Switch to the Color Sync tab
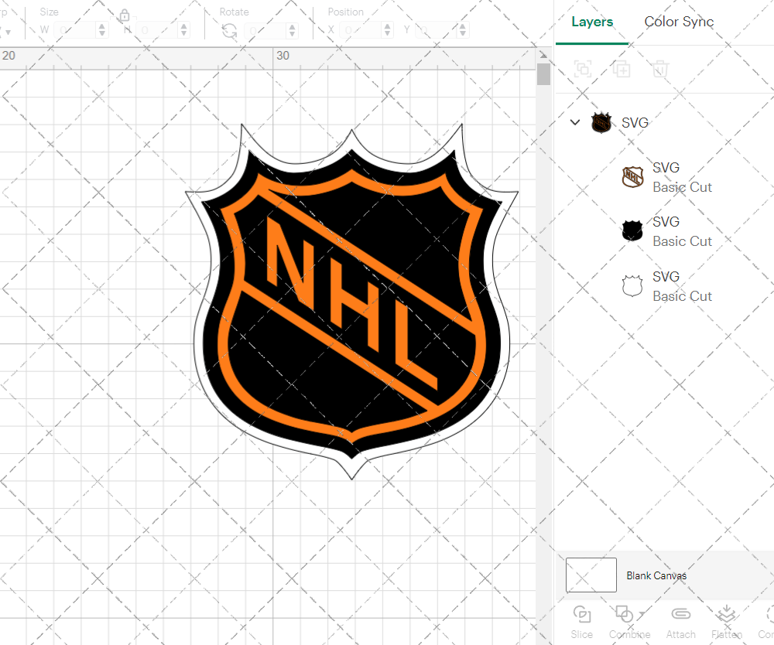Viewport: 774px width, 645px height. click(x=679, y=22)
